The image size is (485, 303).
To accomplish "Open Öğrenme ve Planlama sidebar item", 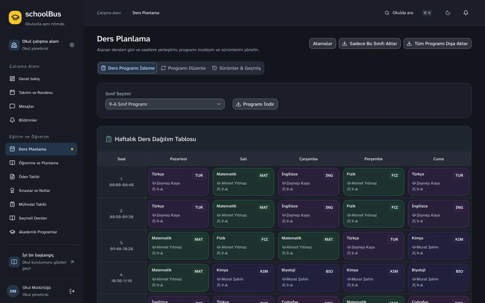I will point(41,163).
